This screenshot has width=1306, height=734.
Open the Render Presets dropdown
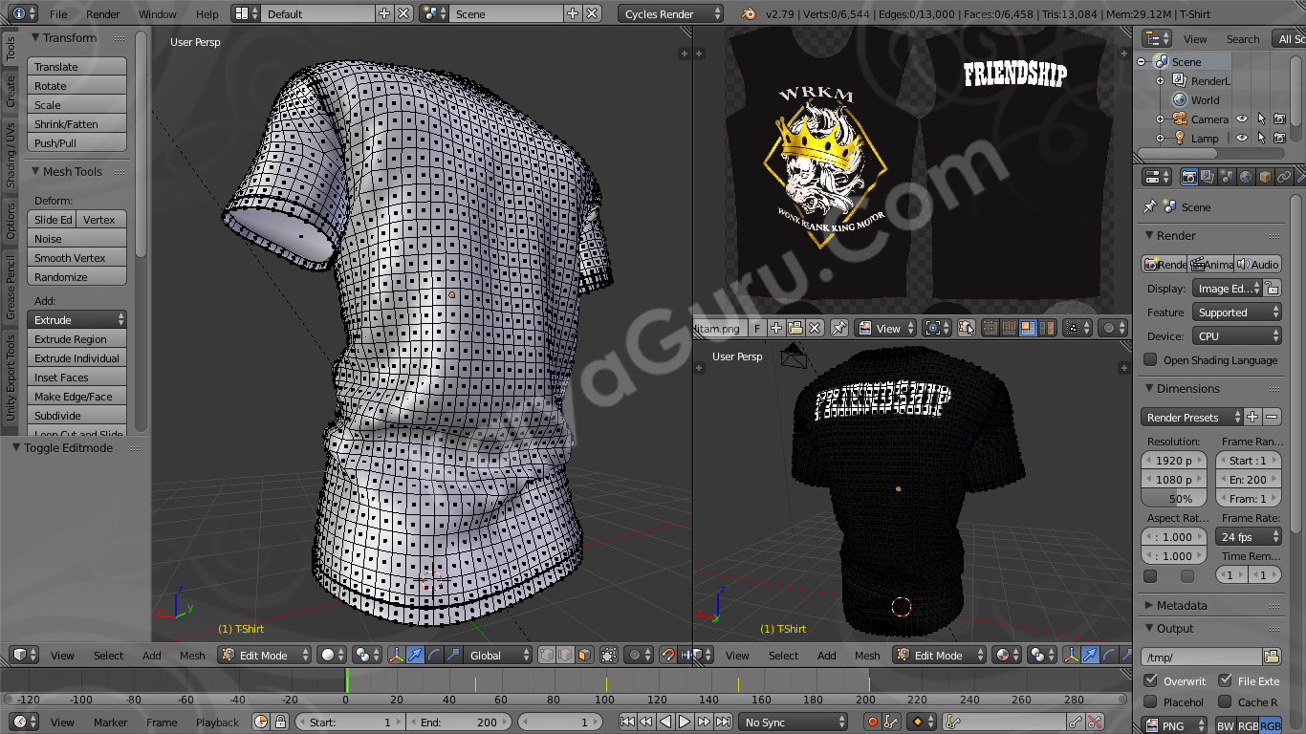1191,418
